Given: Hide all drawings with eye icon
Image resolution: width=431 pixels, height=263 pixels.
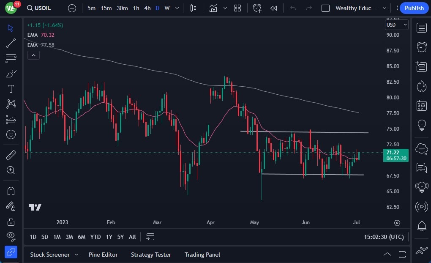Looking at the screenshot, I should click(11, 236).
